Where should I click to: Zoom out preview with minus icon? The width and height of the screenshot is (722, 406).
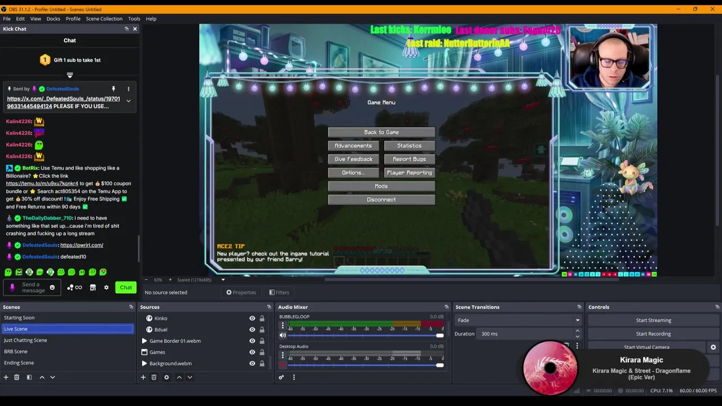coord(146,280)
